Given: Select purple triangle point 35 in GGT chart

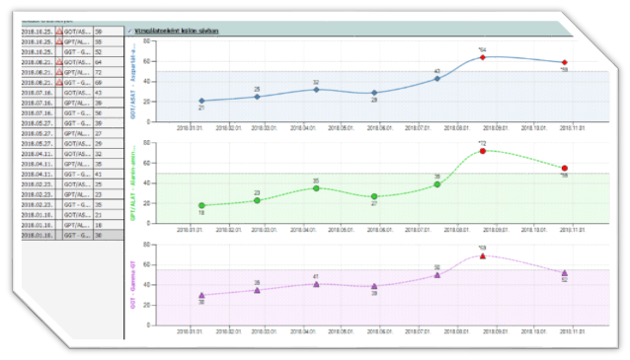Looking at the screenshot, I should [257, 290].
